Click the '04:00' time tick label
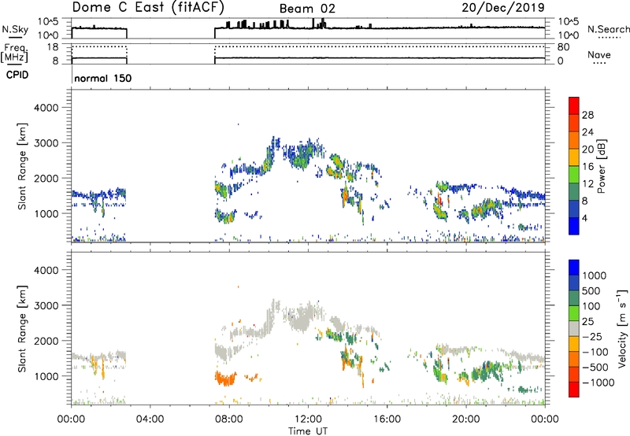Image resolution: width=630 pixels, height=436 pixels. [150, 419]
